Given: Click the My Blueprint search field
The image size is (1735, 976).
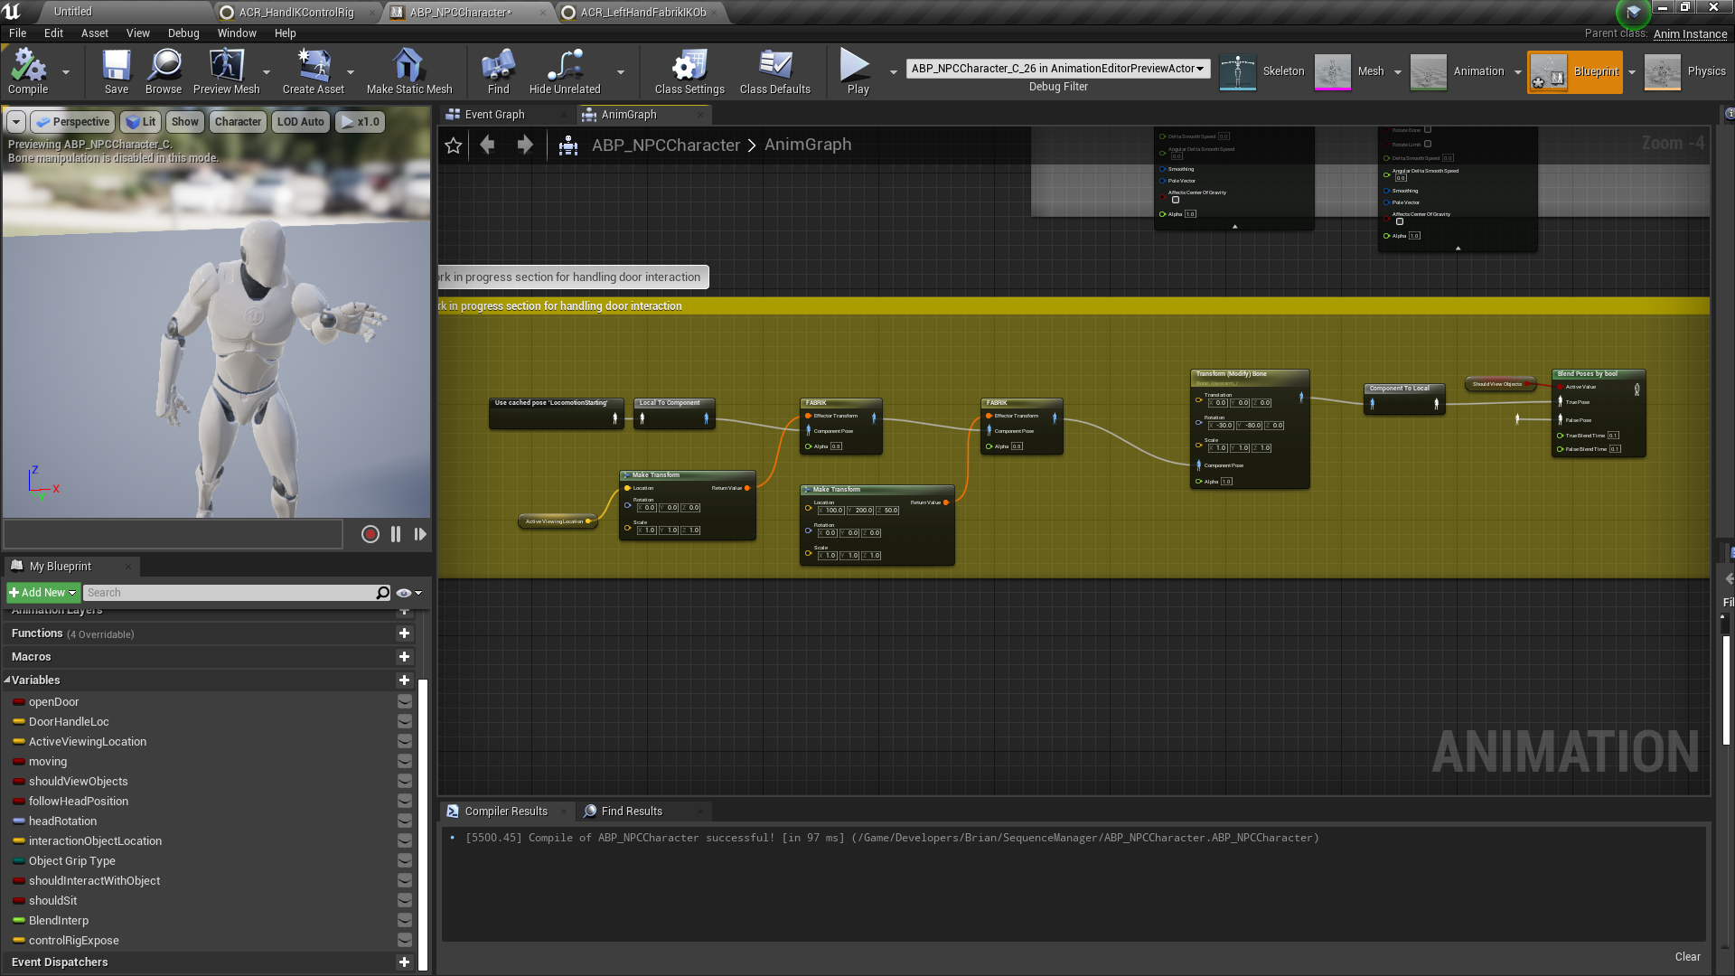Looking at the screenshot, I should [235, 593].
